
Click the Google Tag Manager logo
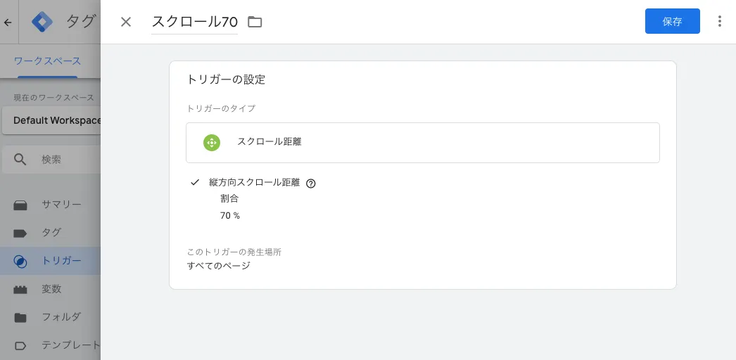[x=43, y=22]
